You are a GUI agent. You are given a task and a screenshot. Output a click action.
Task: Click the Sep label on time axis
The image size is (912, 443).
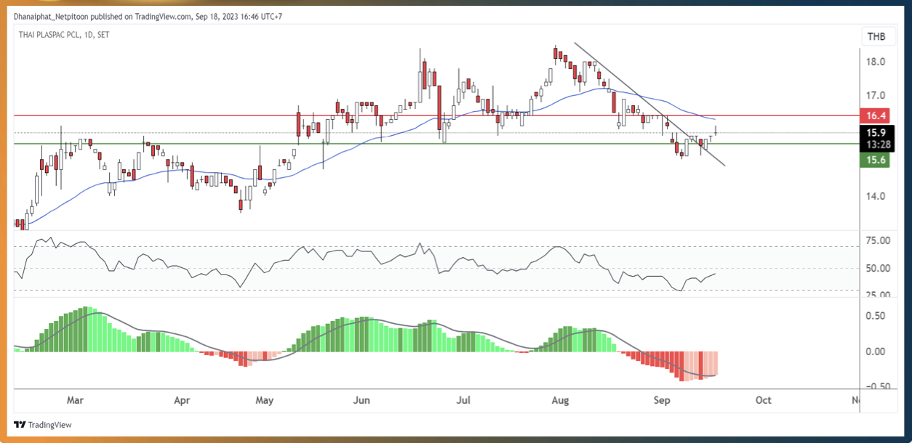click(x=661, y=400)
